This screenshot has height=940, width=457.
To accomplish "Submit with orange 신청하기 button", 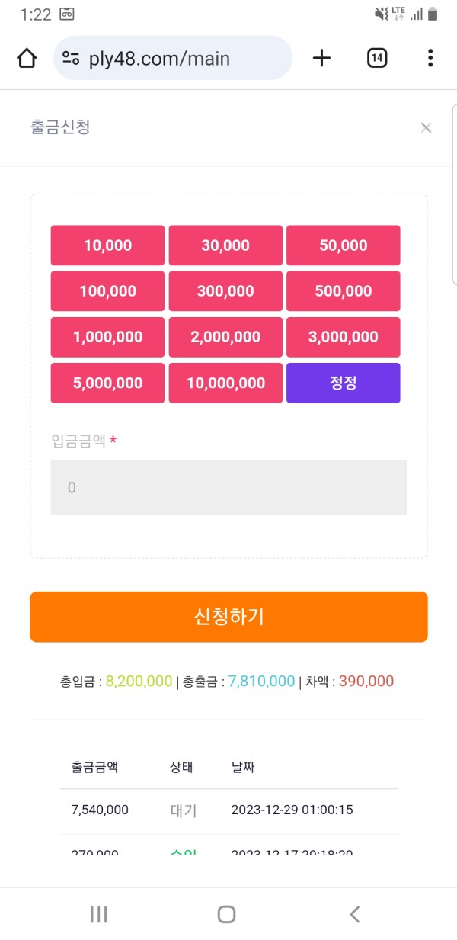I will pyautogui.click(x=228, y=617).
